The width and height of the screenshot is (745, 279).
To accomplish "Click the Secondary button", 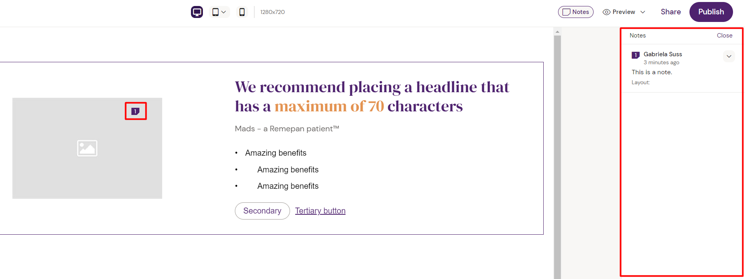I will click(262, 211).
